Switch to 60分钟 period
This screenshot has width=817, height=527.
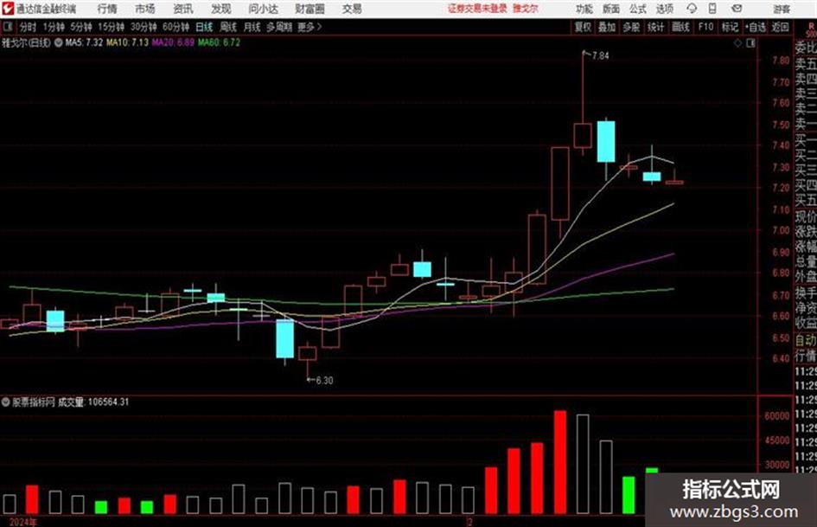click(x=176, y=27)
